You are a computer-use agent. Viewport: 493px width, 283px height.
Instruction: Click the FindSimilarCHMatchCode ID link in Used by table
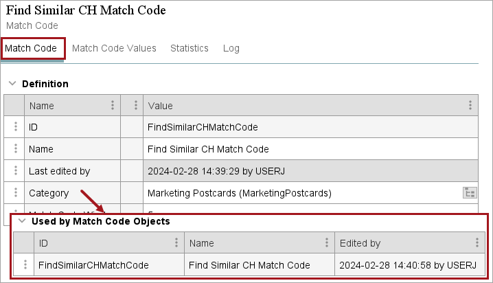point(94,264)
